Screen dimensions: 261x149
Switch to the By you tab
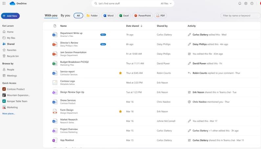pos(65,15)
